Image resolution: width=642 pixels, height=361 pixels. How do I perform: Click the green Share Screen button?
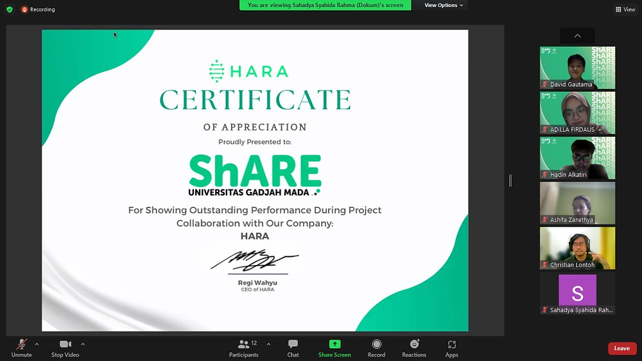pyautogui.click(x=334, y=348)
